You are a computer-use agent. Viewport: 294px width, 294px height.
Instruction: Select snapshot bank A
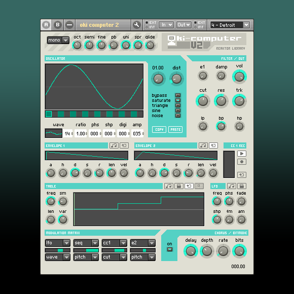[46, 25]
